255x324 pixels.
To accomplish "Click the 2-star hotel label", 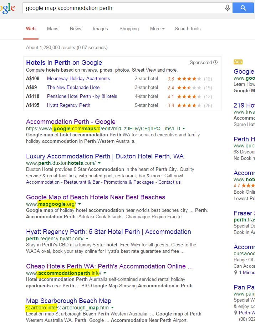I will pyautogui.click(x=146, y=79).
